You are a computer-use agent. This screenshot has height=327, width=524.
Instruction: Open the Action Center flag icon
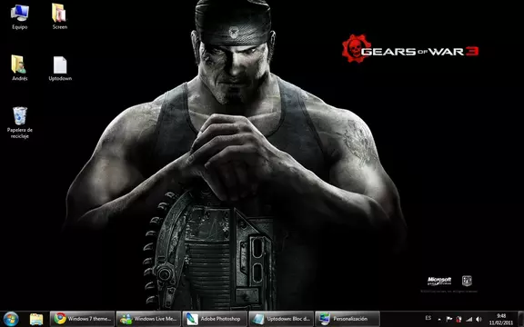click(x=449, y=320)
